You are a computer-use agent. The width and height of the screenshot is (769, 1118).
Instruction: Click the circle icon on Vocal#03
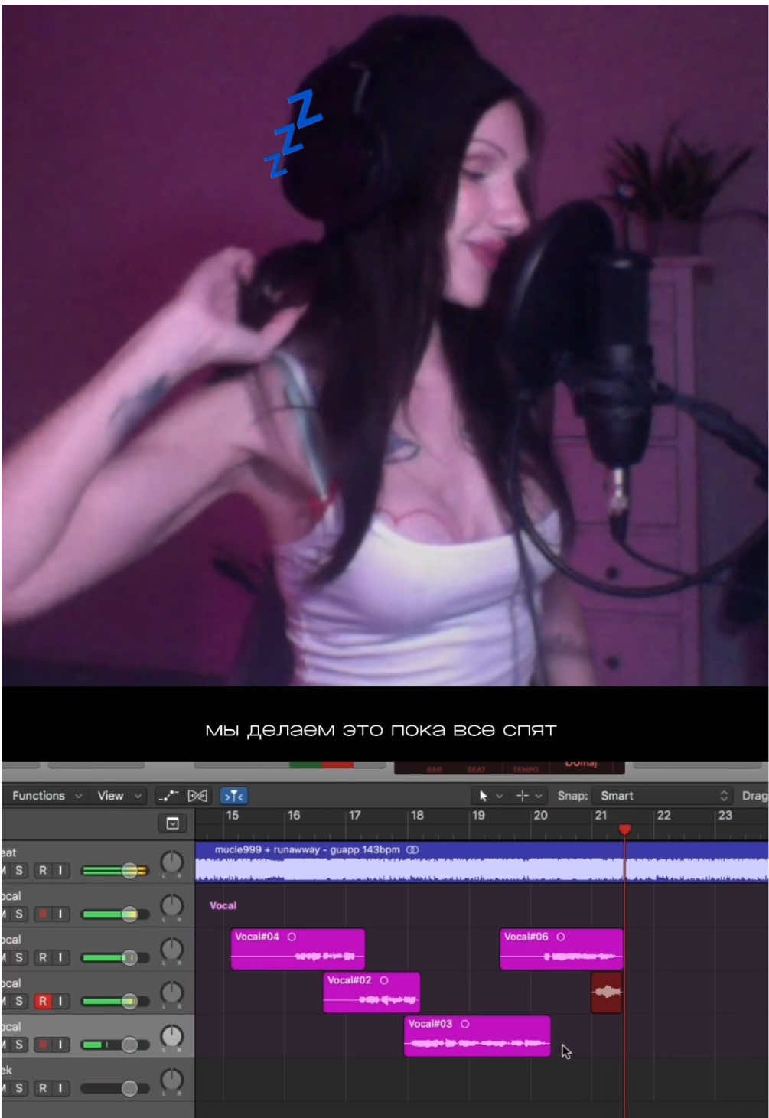[464, 1024]
